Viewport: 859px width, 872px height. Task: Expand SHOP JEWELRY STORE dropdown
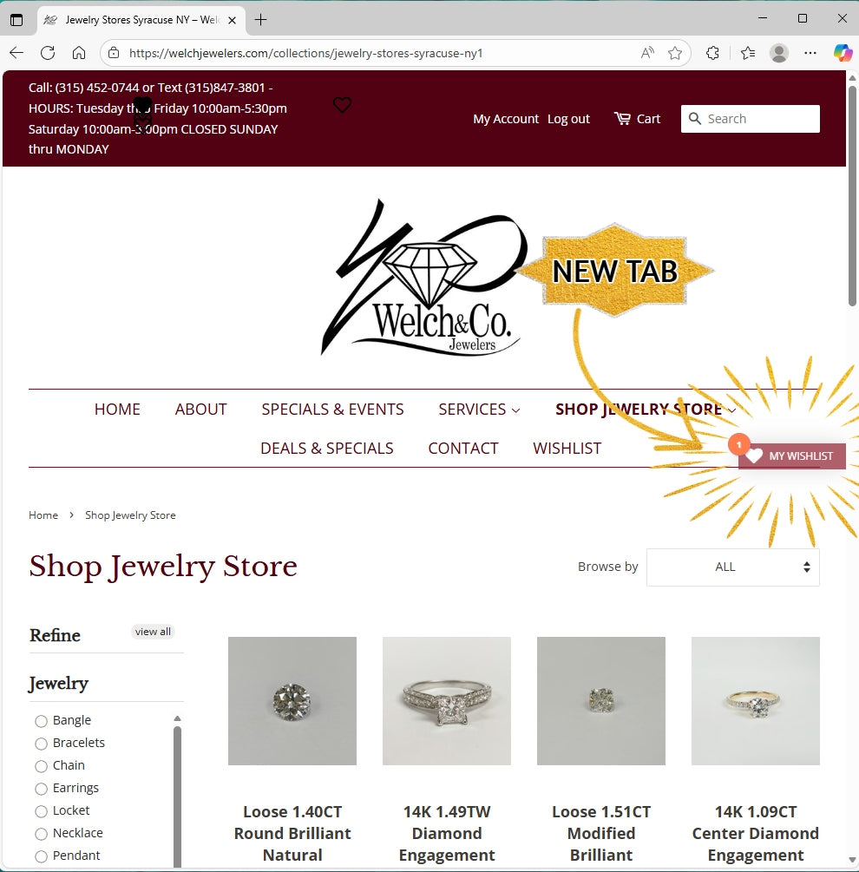[646, 410]
